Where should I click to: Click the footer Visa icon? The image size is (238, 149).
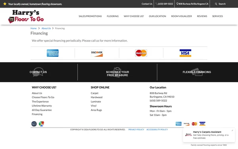202,124
